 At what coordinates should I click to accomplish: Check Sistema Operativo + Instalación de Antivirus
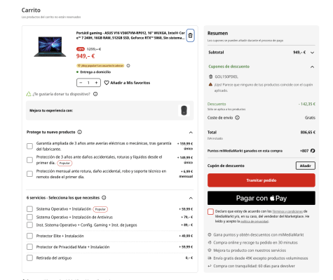click(29, 217)
